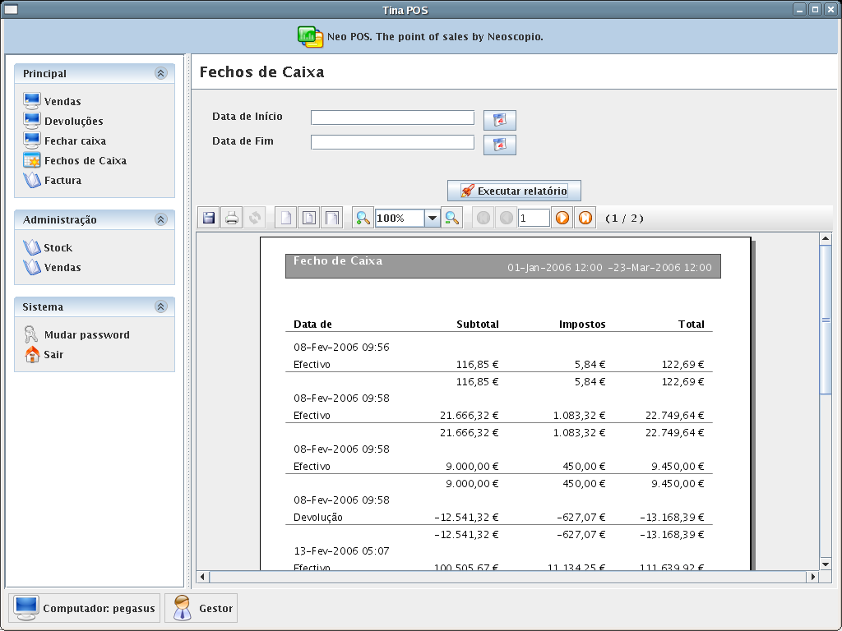The image size is (842, 631).
Task: Save the report with the floppy disk icon
Action: (x=209, y=218)
